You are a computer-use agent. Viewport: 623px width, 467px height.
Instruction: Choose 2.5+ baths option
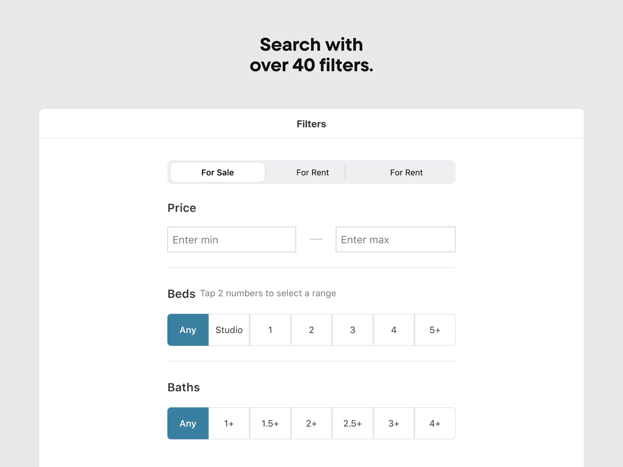coord(353,423)
